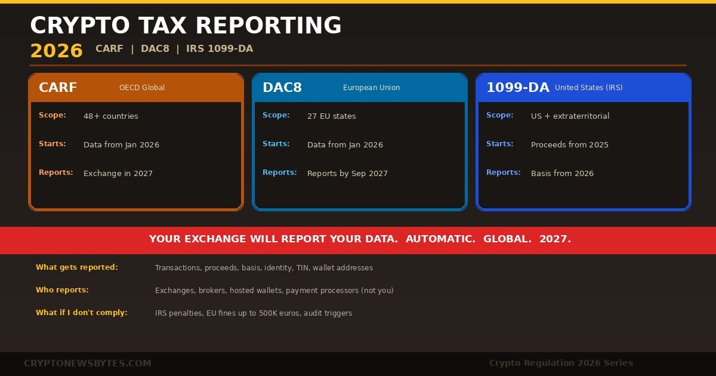Click the CRYPTO TAX REPORTING title
This screenshot has width=716, height=376.
[186, 25]
